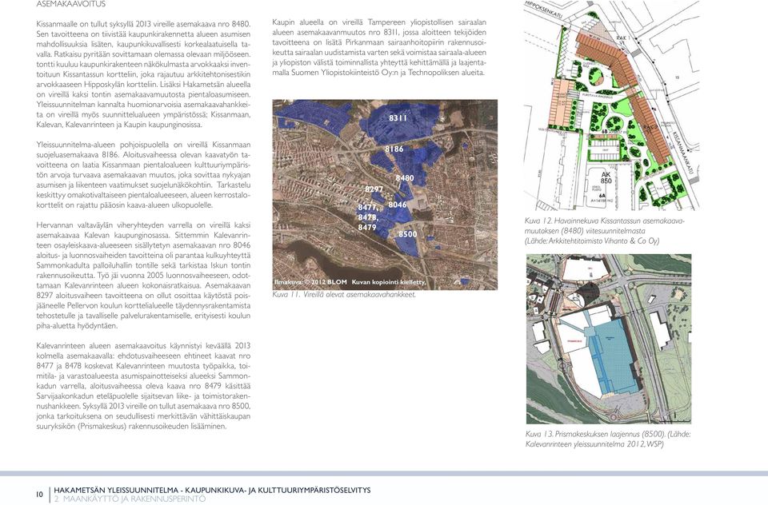Select the 8186 label on aerial map
The height and width of the screenshot is (505, 768).
[x=394, y=149]
